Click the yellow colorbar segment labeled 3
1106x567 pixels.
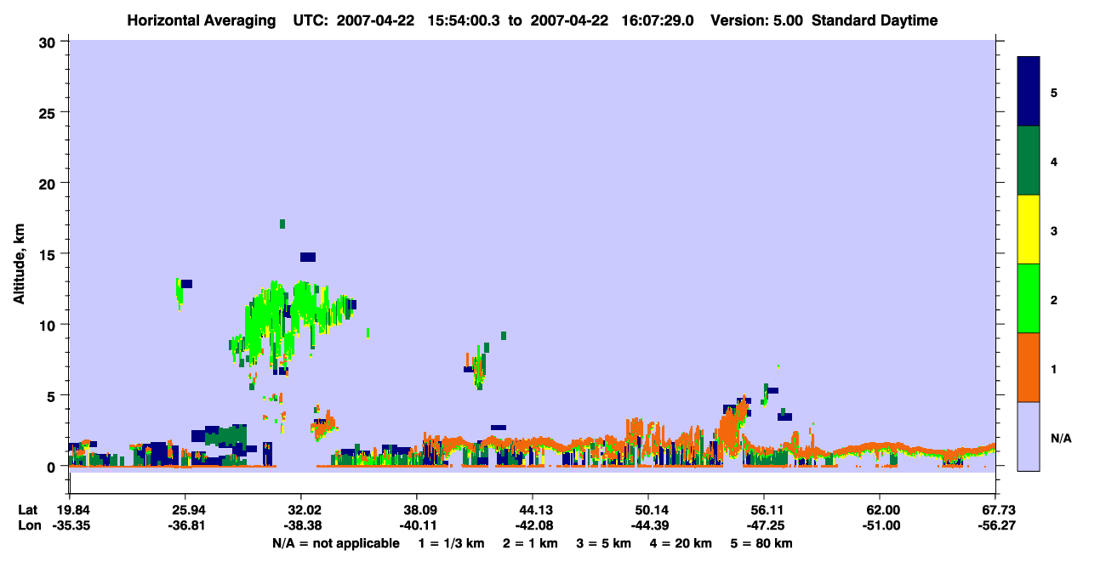pyautogui.click(x=1029, y=230)
